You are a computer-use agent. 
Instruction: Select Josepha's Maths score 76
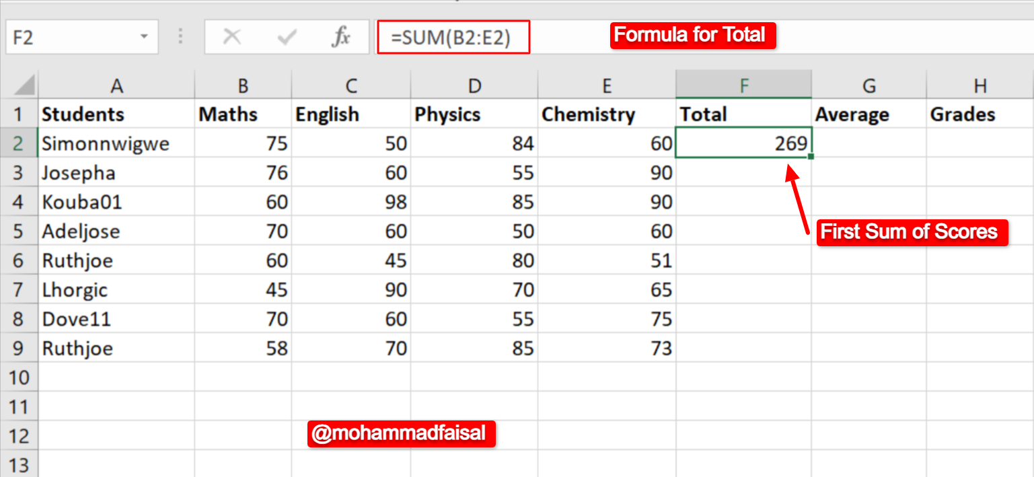point(244,173)
